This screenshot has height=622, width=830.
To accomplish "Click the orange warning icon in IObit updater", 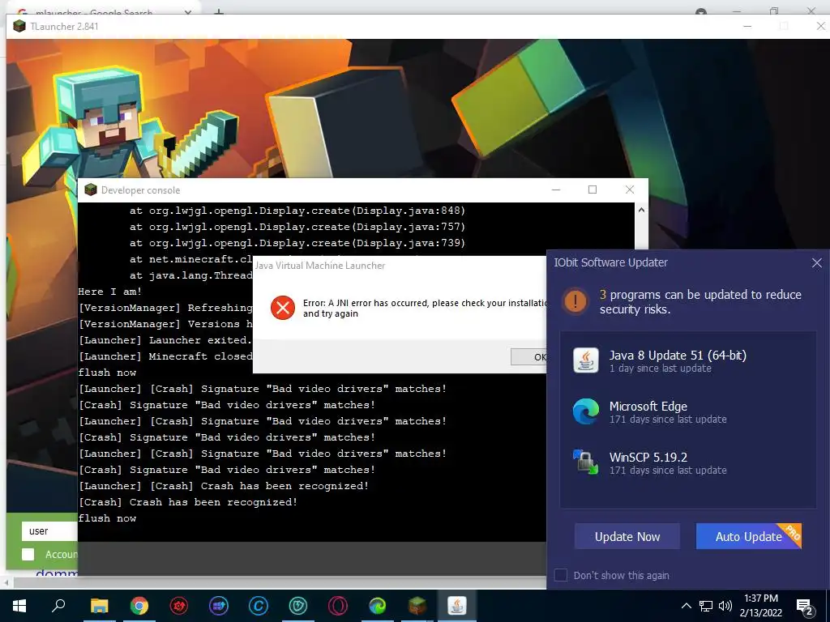I will 575,301.
